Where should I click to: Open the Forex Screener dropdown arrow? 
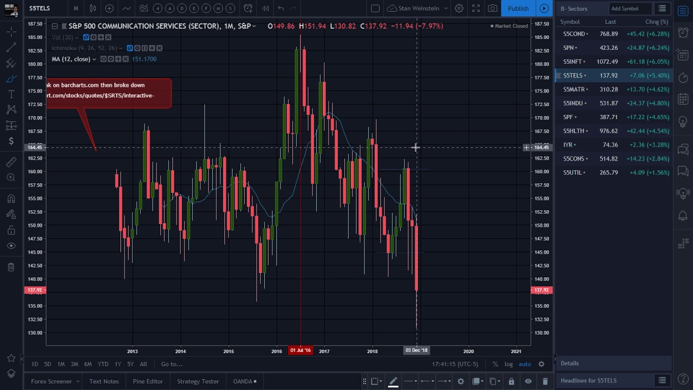click(x=77, y=381)
